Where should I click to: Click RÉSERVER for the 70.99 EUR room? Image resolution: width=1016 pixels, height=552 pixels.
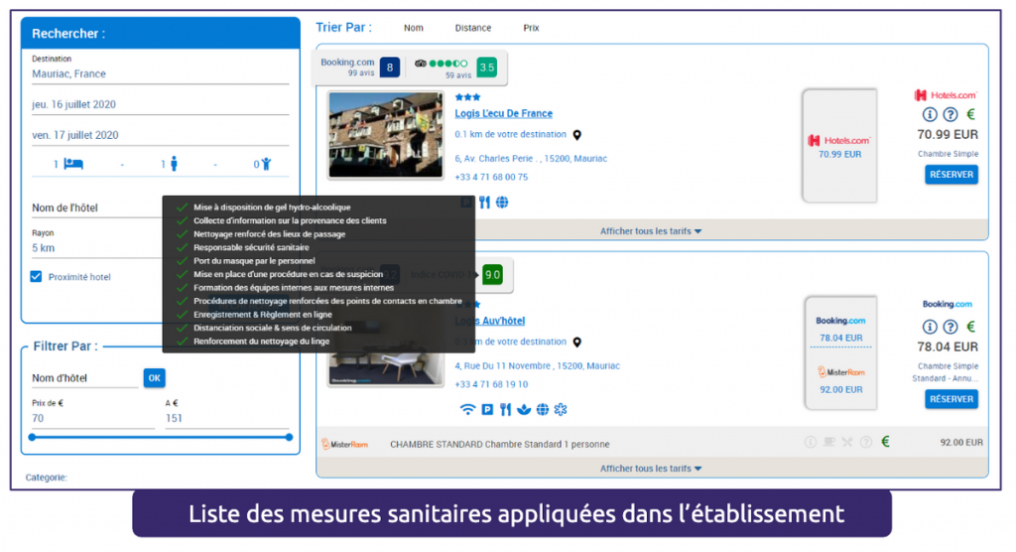point(951,175)
